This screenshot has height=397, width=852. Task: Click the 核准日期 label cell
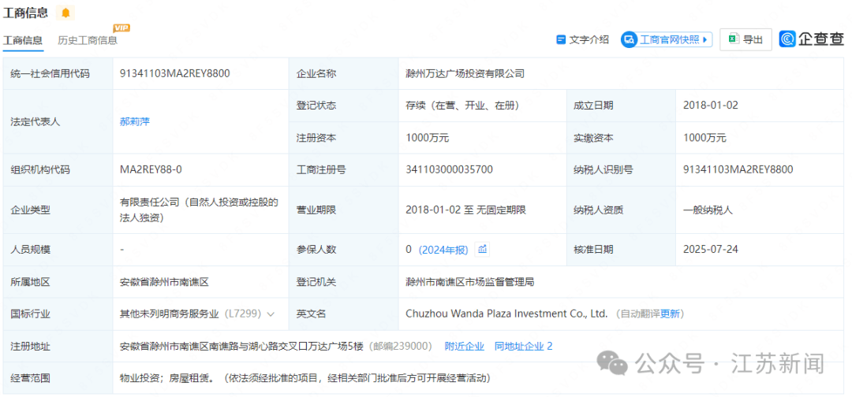coord(621,250)
